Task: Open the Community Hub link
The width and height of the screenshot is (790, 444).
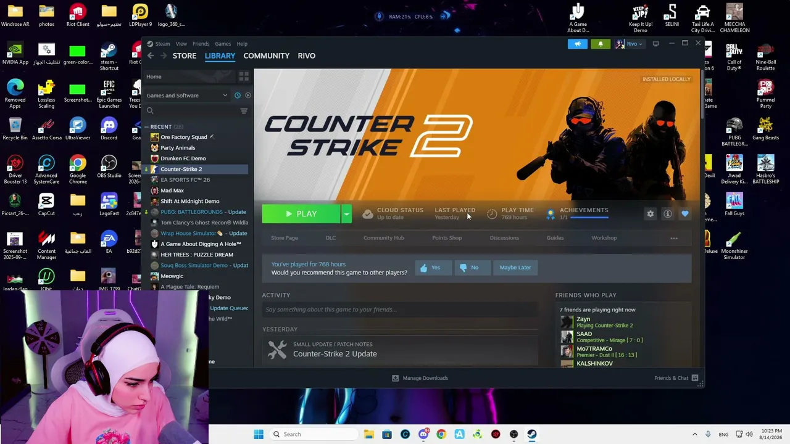Action: point(384,237)
